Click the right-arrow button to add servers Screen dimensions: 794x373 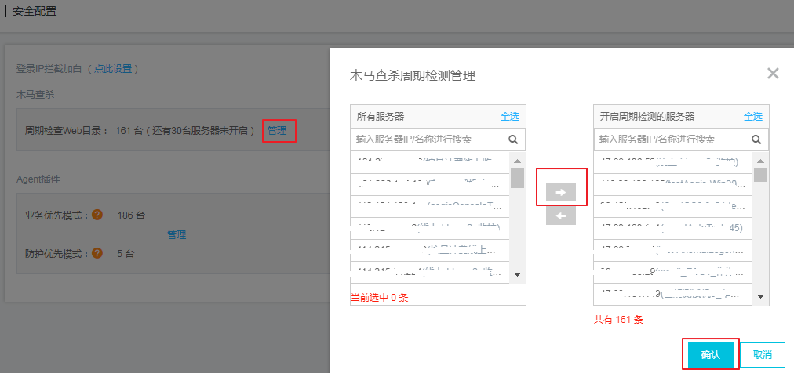pyautogui.click(x=561, y=192)
